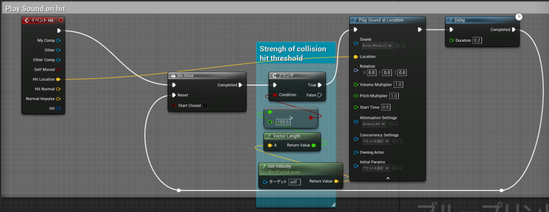The width and height of the screenshot is (549, 212).
Task: Click the right reroute node on the return wire
Action: (x=502, y=190)
